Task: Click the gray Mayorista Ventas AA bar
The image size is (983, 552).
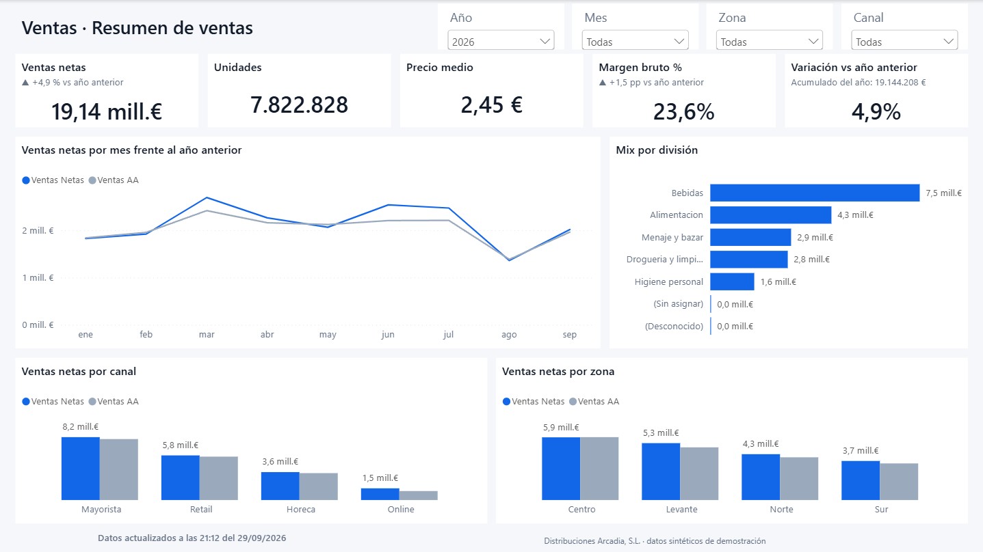Action: (119, 469)
